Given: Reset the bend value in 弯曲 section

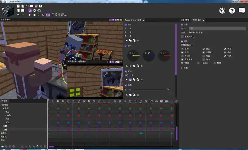Looking at the screenshot, I should 127,95.
